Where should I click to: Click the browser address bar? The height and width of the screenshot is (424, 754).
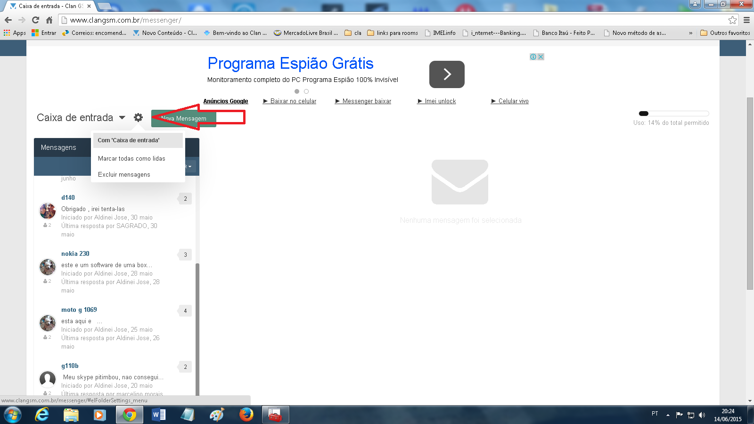pyautogui.click(x=396, y=20)
